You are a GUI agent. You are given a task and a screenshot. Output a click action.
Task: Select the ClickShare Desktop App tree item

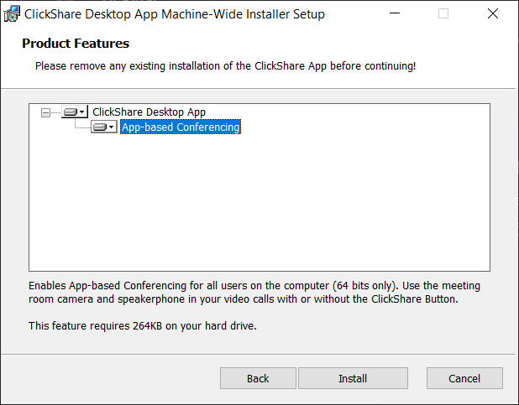149,112
